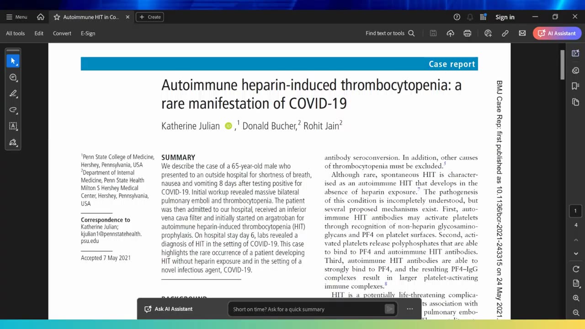Switch to the Autoimmune HIT document tab

pyautogui.click(x=91, y=17)
